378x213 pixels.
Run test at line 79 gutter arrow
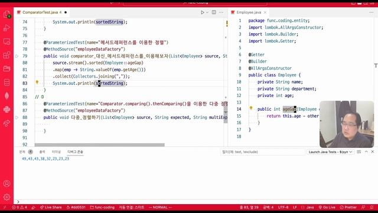click(17, 56)
